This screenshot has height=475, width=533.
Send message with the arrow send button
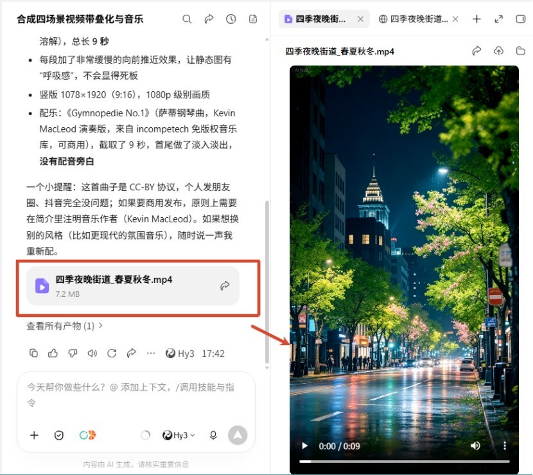(x=238, y=435)
